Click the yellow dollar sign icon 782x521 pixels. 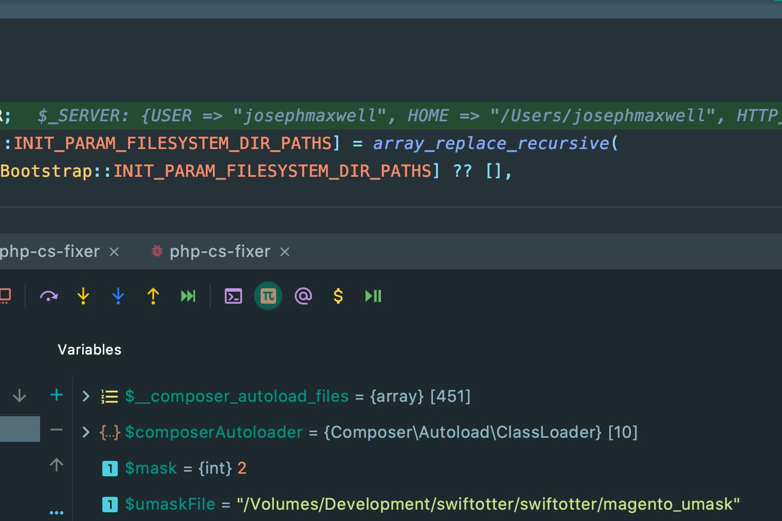pyautogui.click(x=338, y=296)
